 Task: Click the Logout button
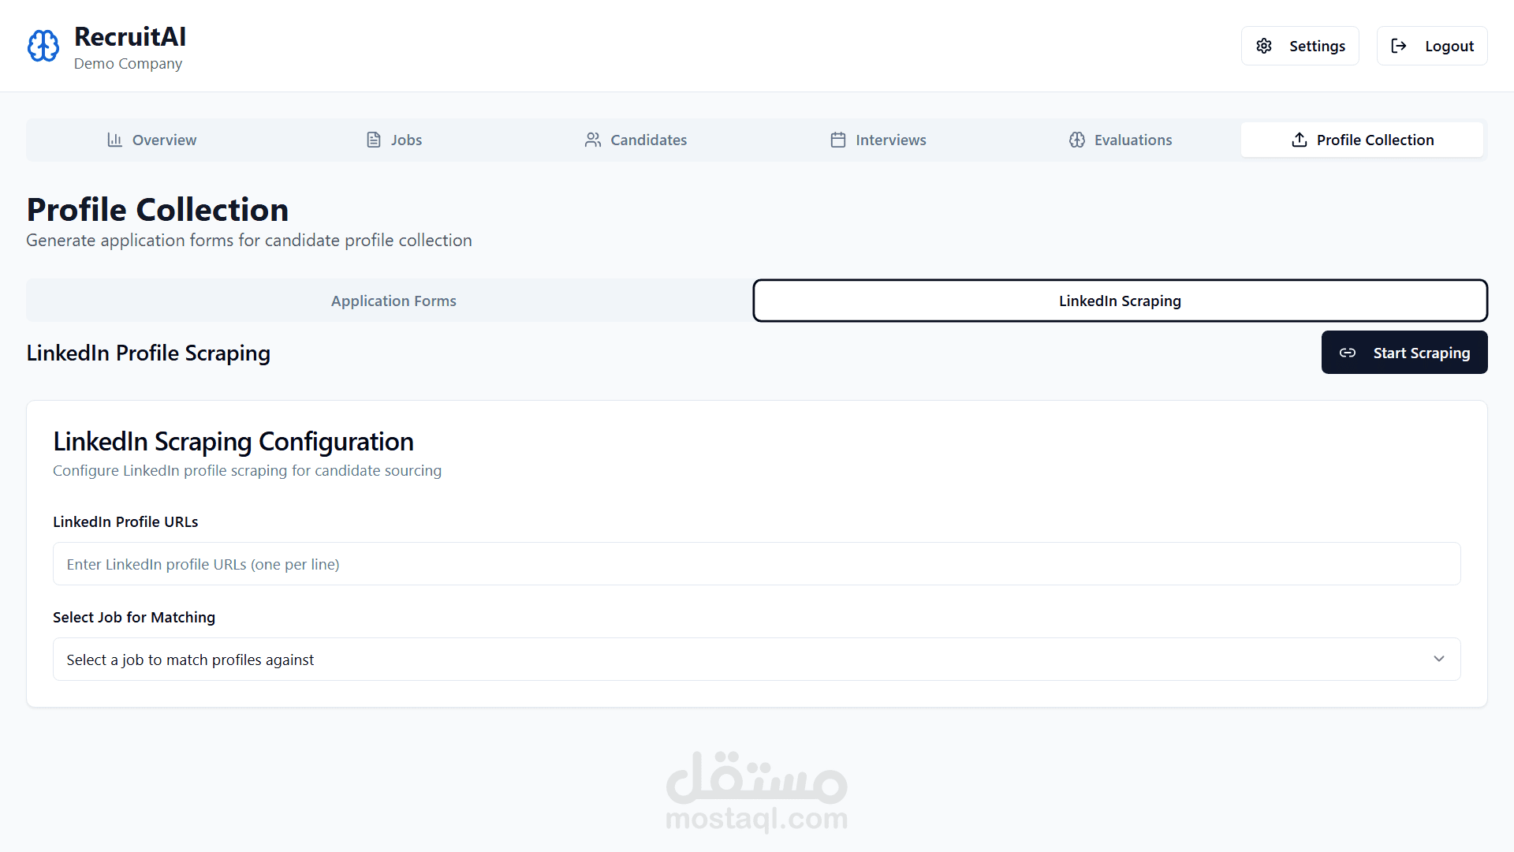coord(1432,46)
